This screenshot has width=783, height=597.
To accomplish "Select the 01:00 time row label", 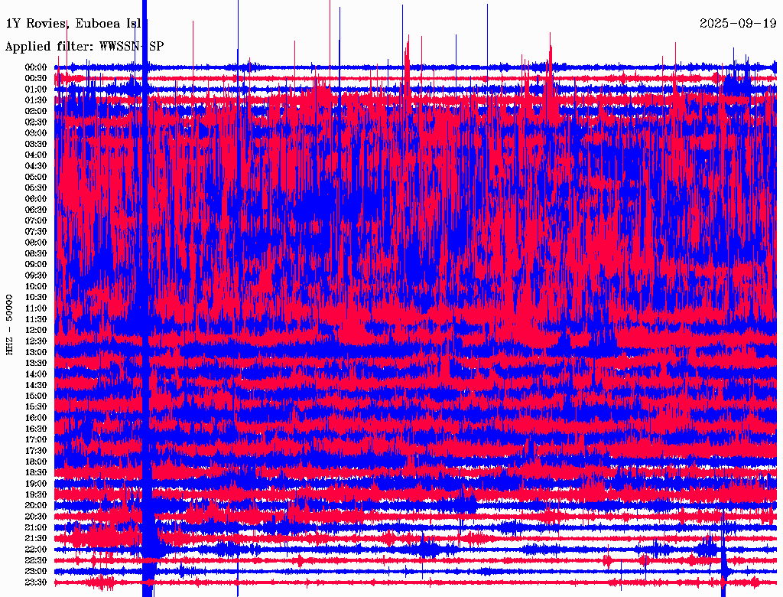I will pyautogui.click(x=36, y=89).
